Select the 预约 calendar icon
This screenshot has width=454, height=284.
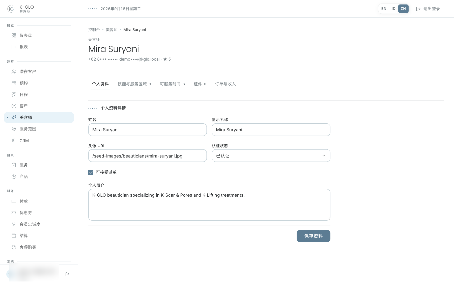point(14,83)
